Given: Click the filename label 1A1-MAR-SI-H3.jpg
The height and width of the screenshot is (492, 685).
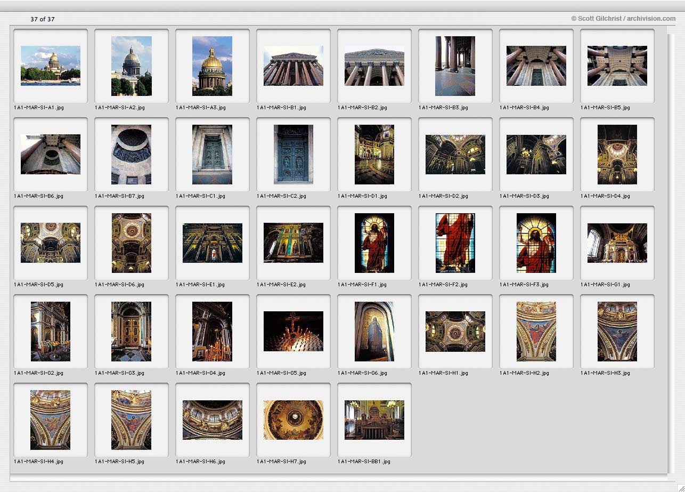Looking at the screenshot, I should 605,373.
